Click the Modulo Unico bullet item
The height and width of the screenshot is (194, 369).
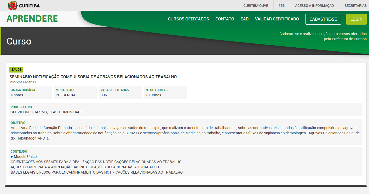(x=24, y=157)
